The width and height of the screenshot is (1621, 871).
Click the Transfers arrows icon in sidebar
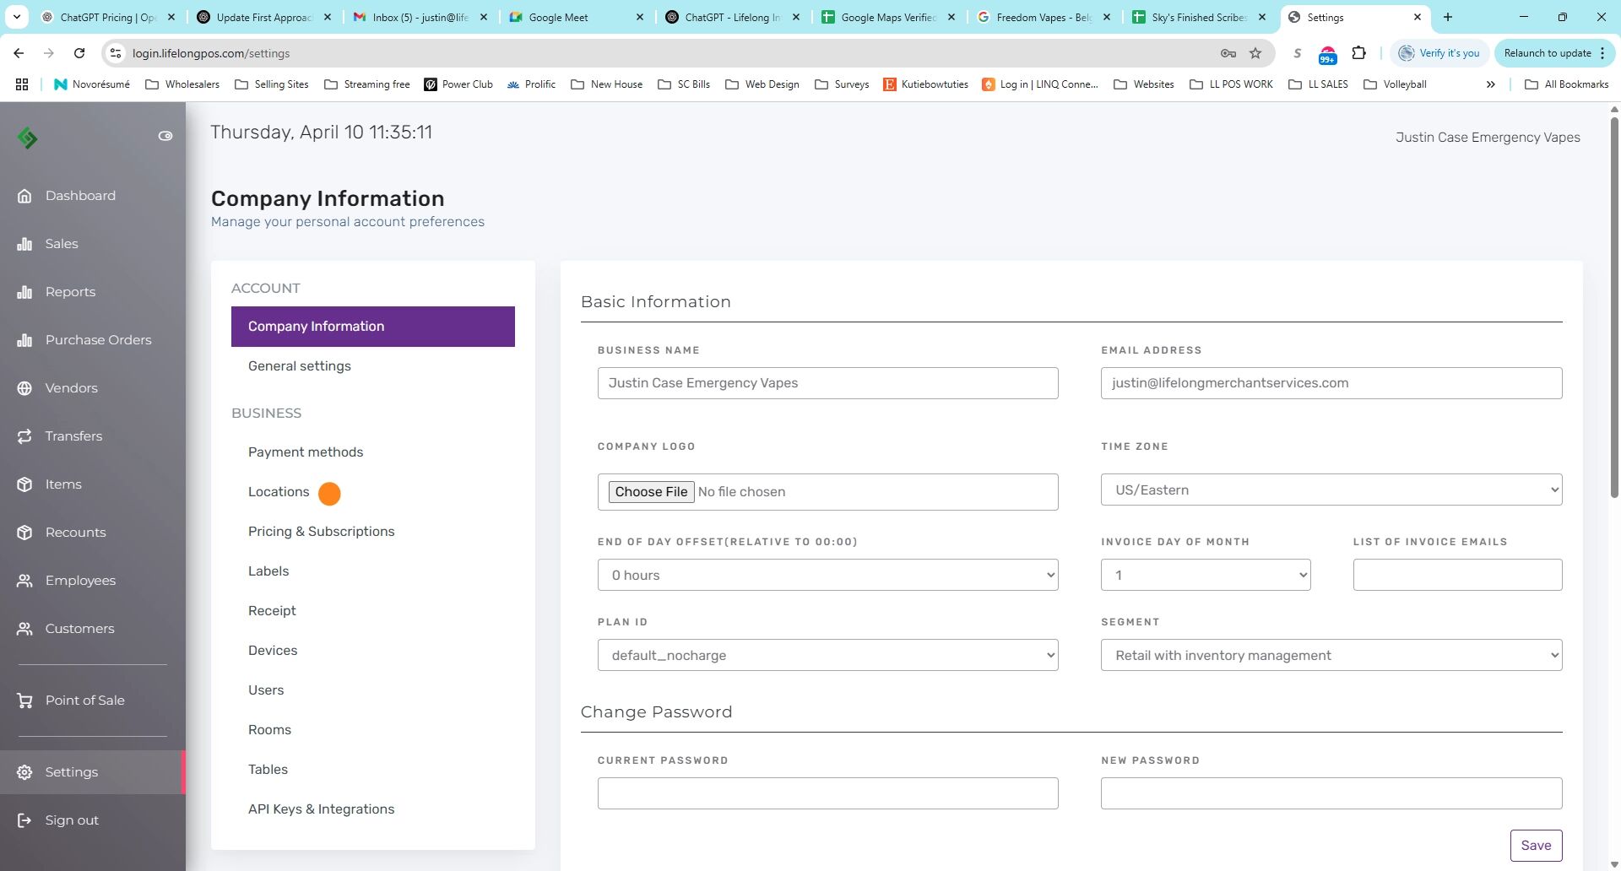(x=24, y=436)
